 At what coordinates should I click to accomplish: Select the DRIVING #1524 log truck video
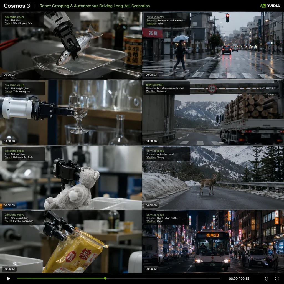[213, 113]
